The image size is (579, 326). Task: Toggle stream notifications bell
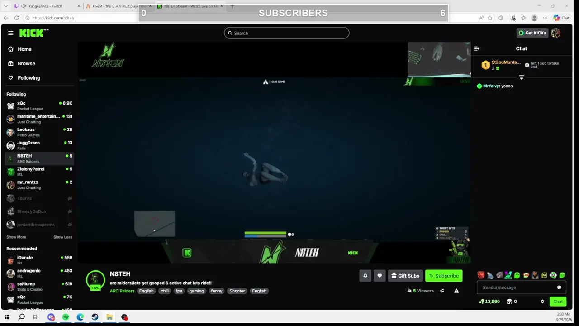tap(365, 276)
